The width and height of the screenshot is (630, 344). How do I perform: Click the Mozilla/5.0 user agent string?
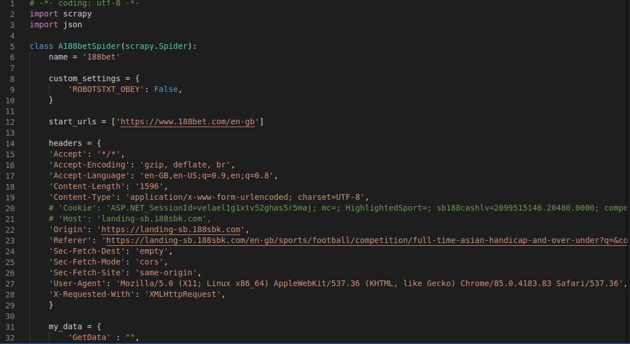tap(369, 283)
